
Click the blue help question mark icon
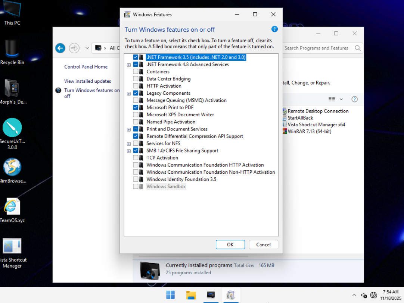pos(274,29)
